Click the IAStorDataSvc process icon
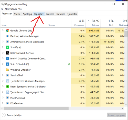The image size is (128, 120). (x=7, y=98)
